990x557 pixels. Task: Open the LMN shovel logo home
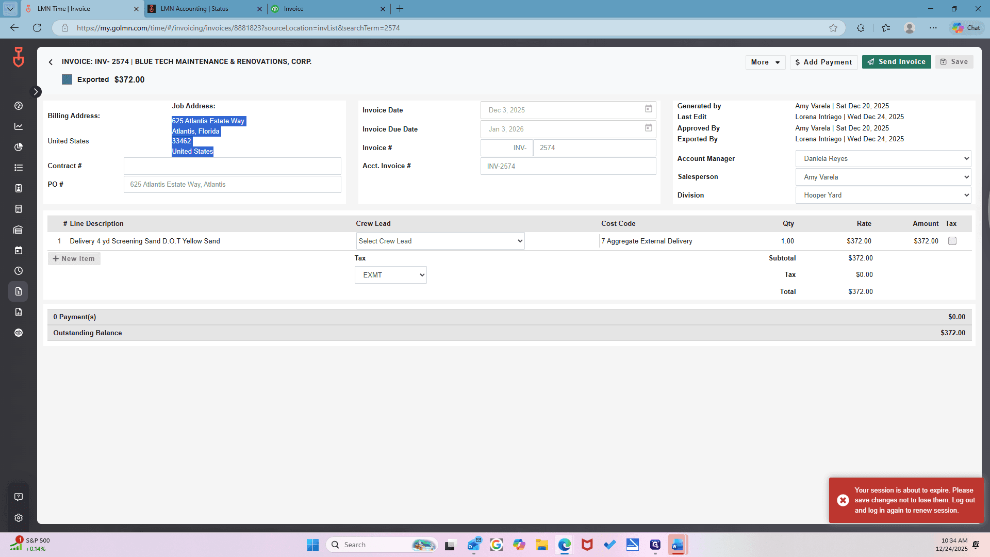click(19, 57)
